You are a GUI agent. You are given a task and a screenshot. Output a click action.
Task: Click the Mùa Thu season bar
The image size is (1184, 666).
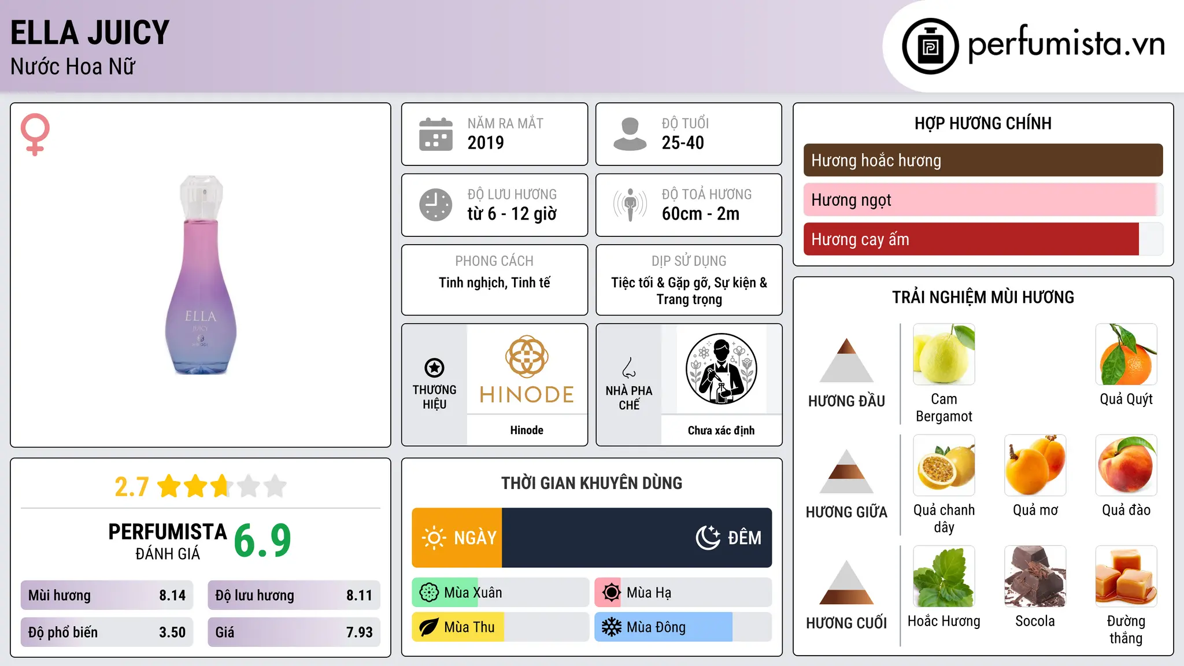coord(501,627)
